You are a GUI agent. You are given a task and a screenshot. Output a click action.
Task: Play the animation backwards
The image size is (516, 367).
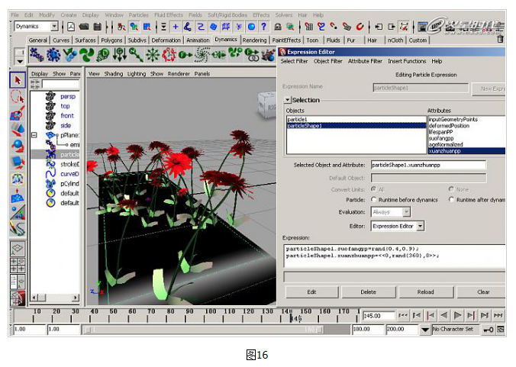pos(444,316)
